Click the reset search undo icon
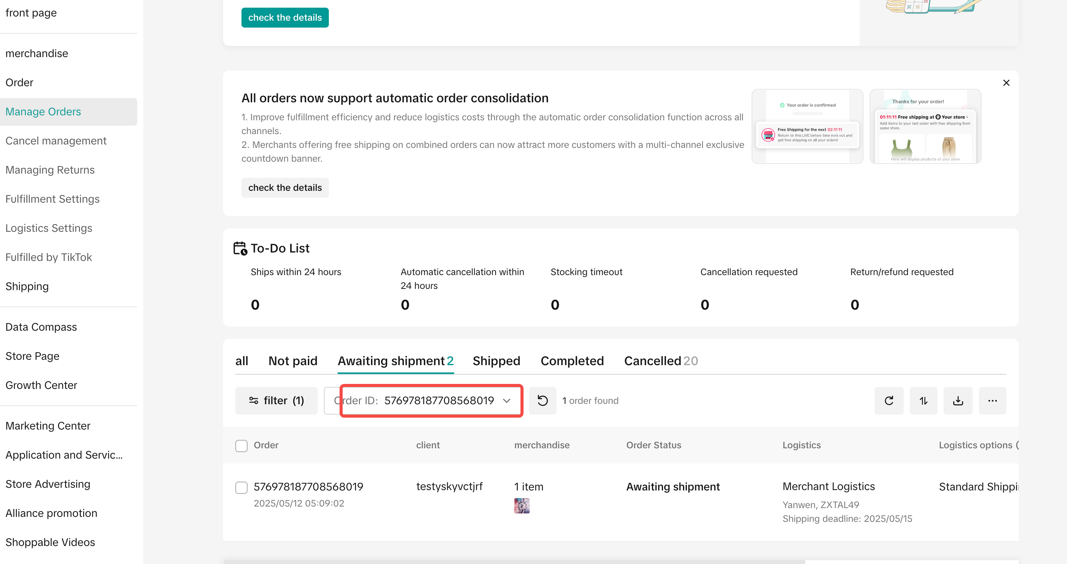The image size is (1067, 564). [x=542, y=400]
